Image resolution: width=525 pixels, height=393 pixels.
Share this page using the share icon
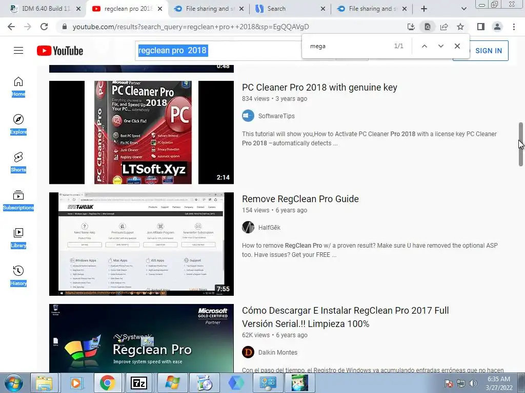pyautogui.click(x=444, y=27)
